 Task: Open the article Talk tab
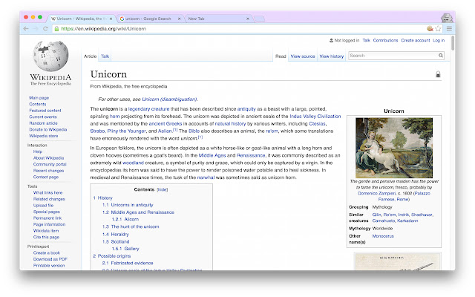click(105, 56)
